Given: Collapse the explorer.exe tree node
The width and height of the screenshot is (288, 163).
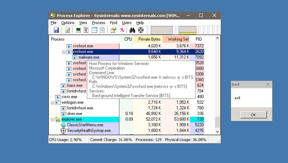Looking at the screenshot, I should point(52,120).
